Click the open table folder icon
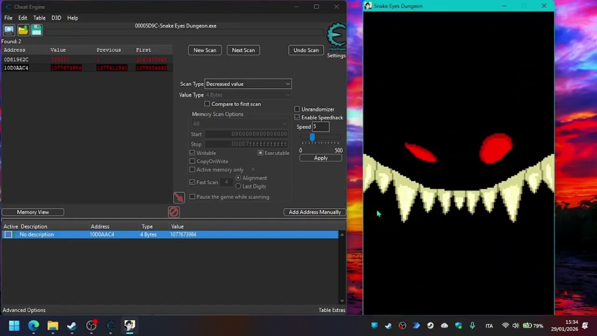Image resolution: width=597 pixels, height=336 pixels. pyautogui.click(x=23, y=30)
